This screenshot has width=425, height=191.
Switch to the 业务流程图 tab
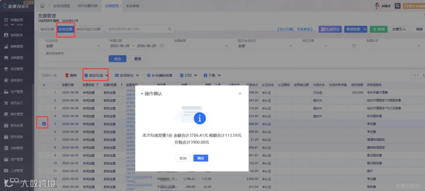coord(61,6)
